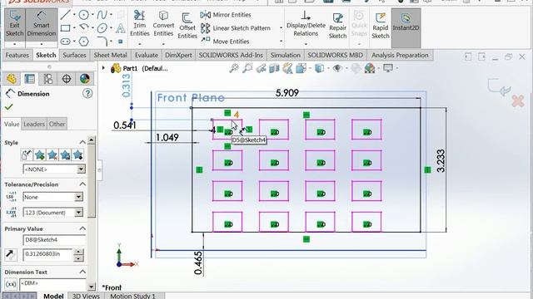Select the Line sketch tool
533x299 pixels.
coord(65,15)
